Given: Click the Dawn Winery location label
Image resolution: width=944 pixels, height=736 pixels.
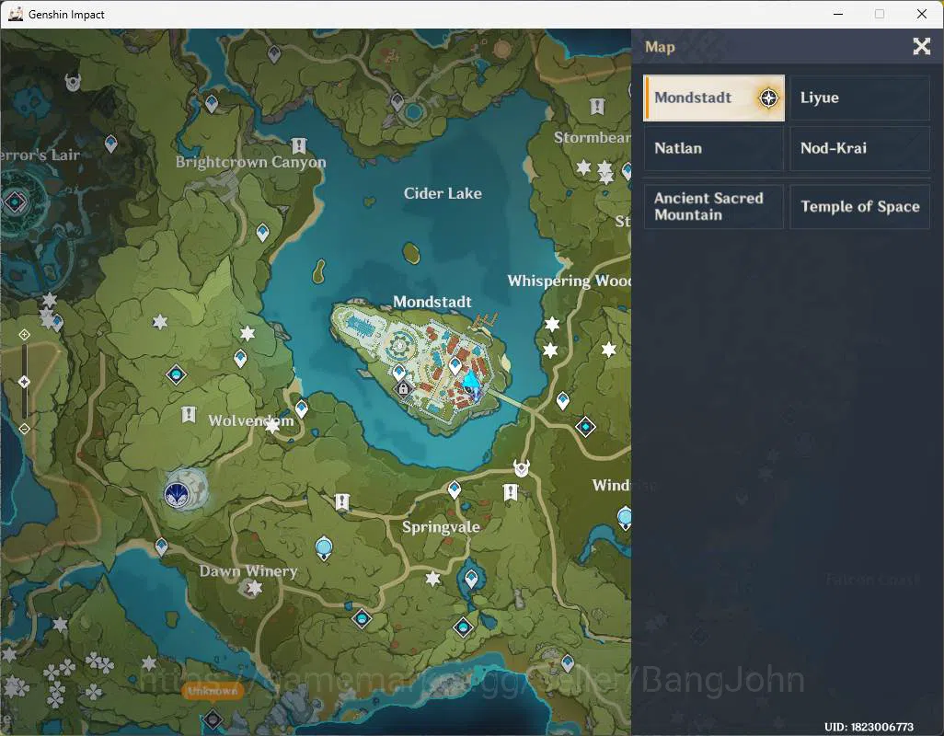Looking at the screenshot, I should coord(248,570).
